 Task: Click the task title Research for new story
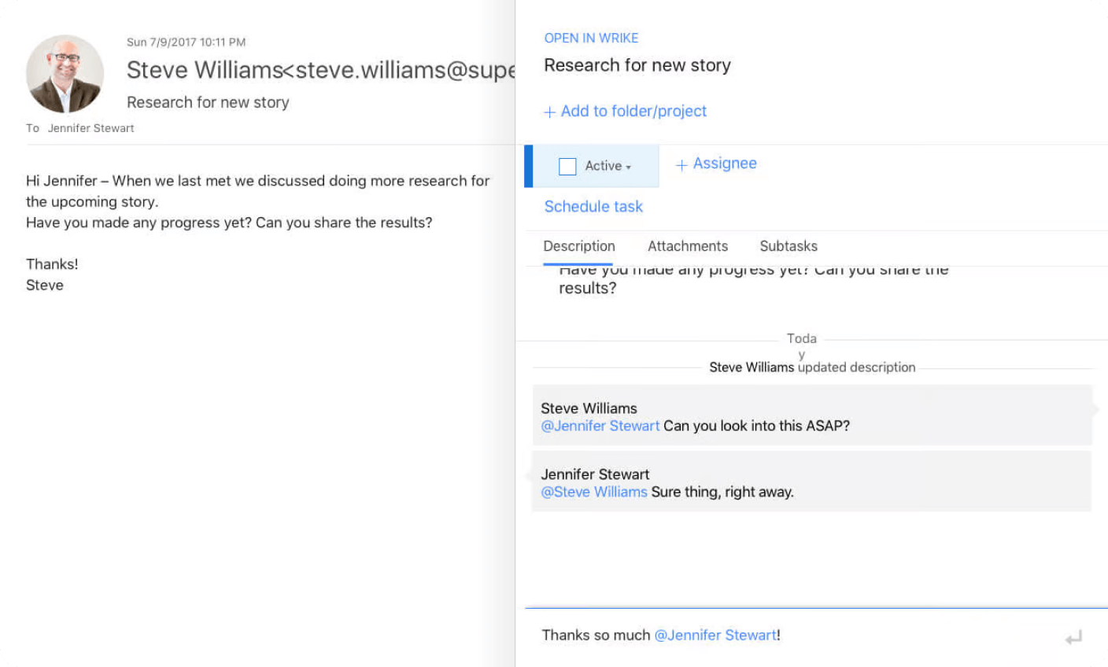[637, 65]
